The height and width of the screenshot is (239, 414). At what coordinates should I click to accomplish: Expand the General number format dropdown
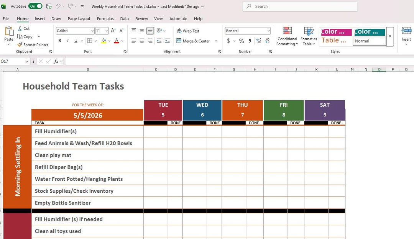[268, 31]
